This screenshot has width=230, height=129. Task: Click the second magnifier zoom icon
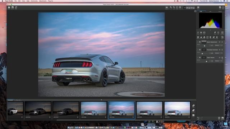point(174,8)
